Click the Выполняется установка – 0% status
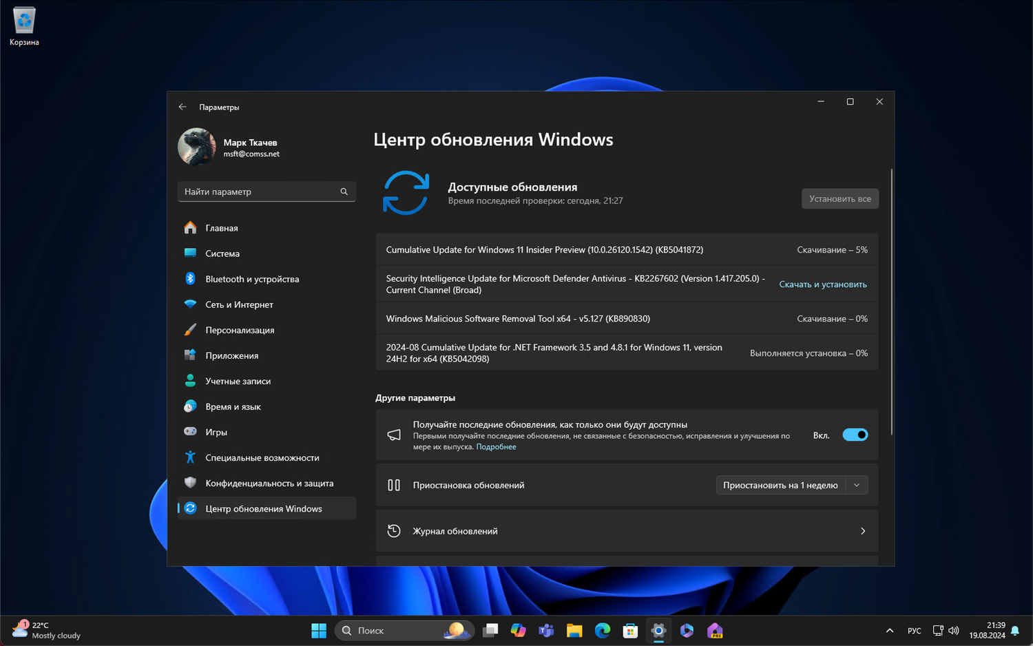Viewport: 1033px width, 646px height. coord(808,353)
